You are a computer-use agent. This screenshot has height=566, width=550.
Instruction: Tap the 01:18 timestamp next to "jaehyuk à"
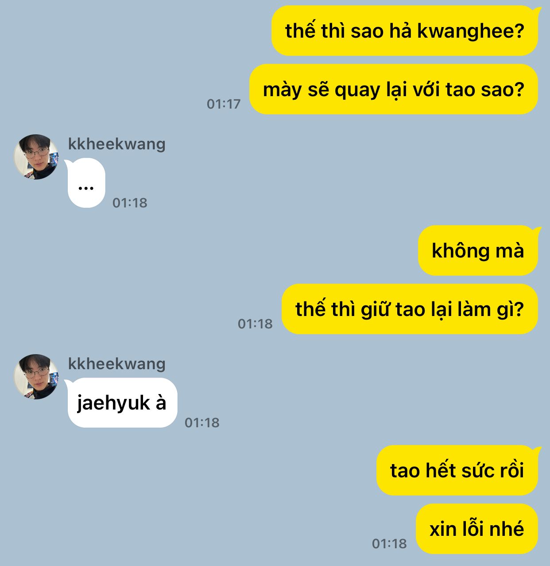(202, 423)
